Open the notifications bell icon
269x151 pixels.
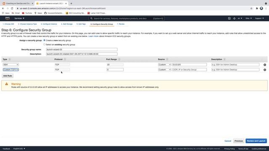tap(234, 18)
